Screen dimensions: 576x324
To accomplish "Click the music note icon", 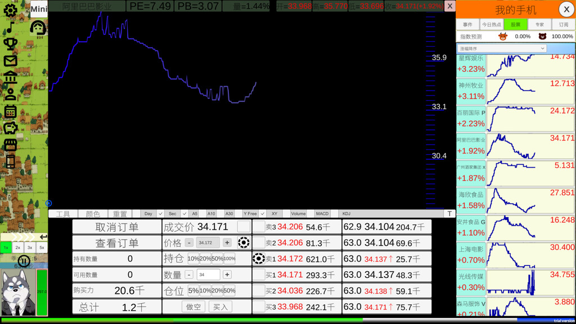I will click(x=10, y=28).
